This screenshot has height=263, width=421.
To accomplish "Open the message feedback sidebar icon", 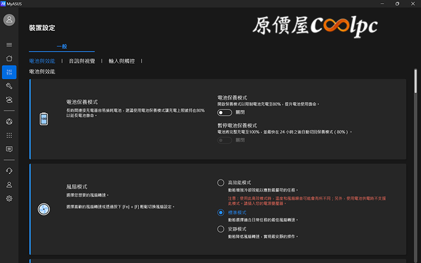I will 9,149.
